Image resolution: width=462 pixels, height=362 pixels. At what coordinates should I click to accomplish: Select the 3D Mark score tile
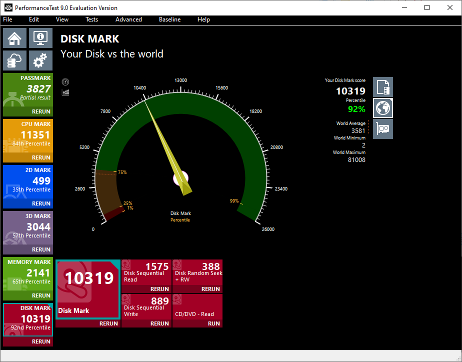tap(28, 227)
